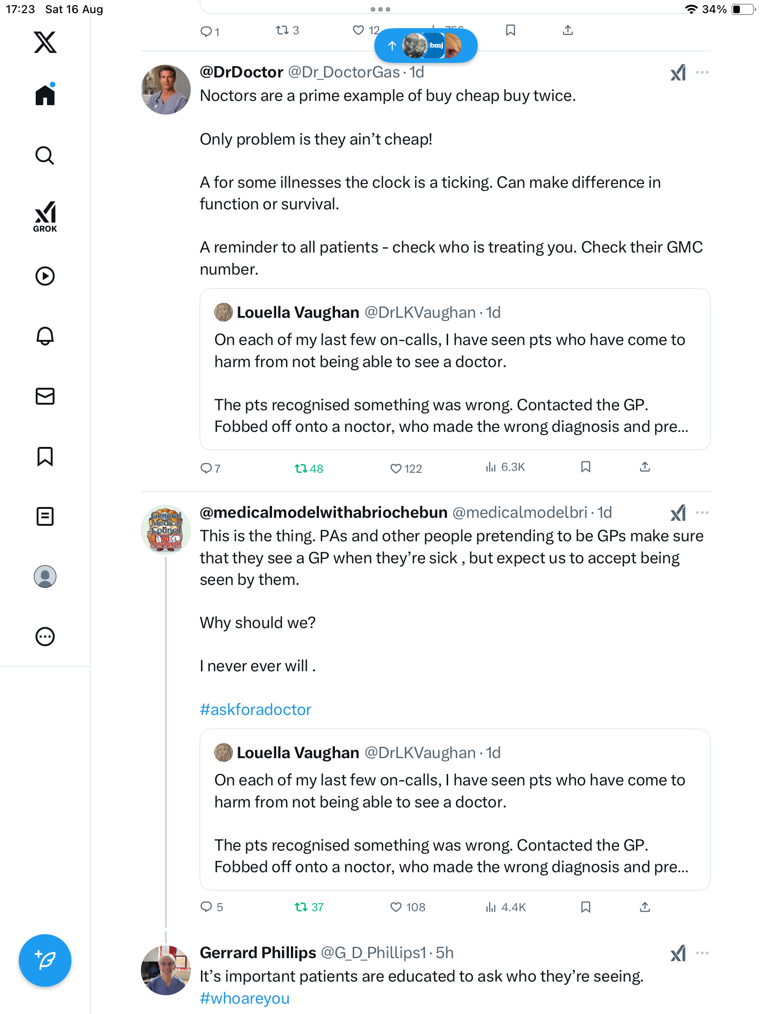Open Grok from the sidebar

point(45,216)
